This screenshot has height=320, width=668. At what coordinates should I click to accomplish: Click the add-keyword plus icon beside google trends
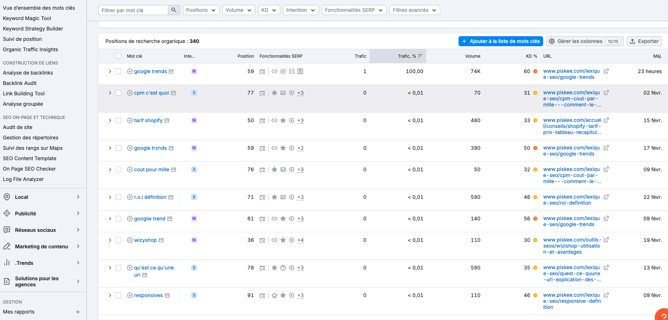(x=130, y=71)
